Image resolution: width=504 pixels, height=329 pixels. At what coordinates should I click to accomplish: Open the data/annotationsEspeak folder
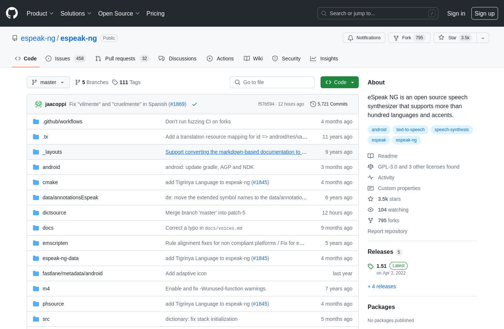(70, 197)
